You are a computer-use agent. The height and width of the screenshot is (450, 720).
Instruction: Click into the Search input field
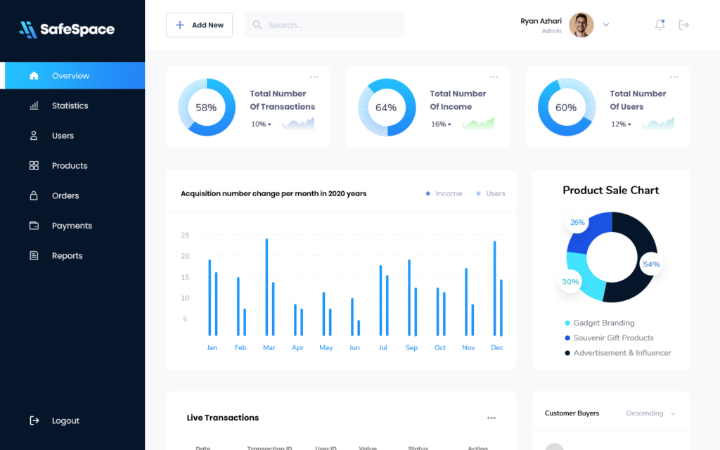(x=330, y=25)
